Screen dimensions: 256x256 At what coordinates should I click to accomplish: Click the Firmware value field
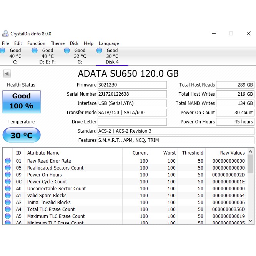(x=132, y=85)
